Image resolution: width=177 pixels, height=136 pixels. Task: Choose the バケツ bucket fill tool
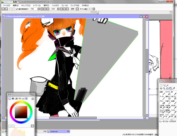tap(162, 102)
